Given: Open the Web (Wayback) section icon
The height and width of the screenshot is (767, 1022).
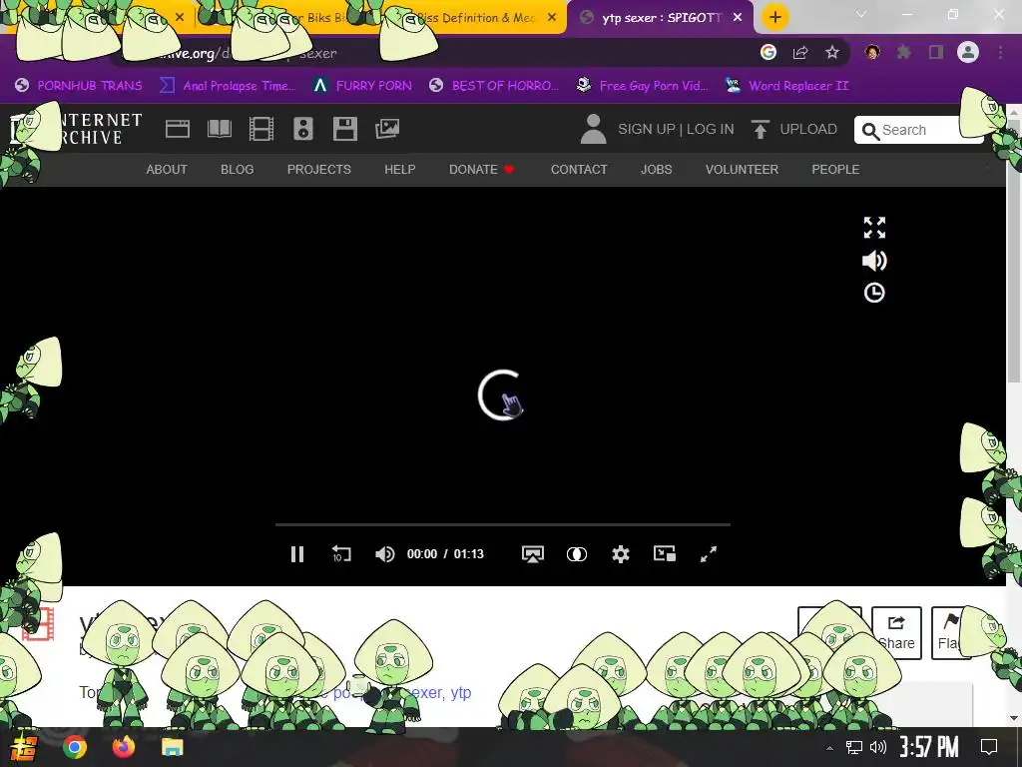Looking at the screenshot, I should coord(178,129).
